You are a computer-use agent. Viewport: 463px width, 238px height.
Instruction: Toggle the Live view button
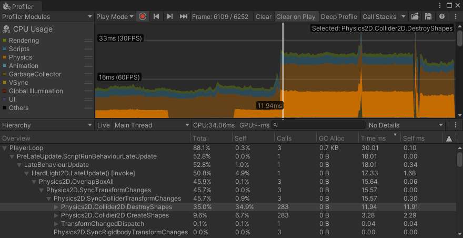coord(104,125)
